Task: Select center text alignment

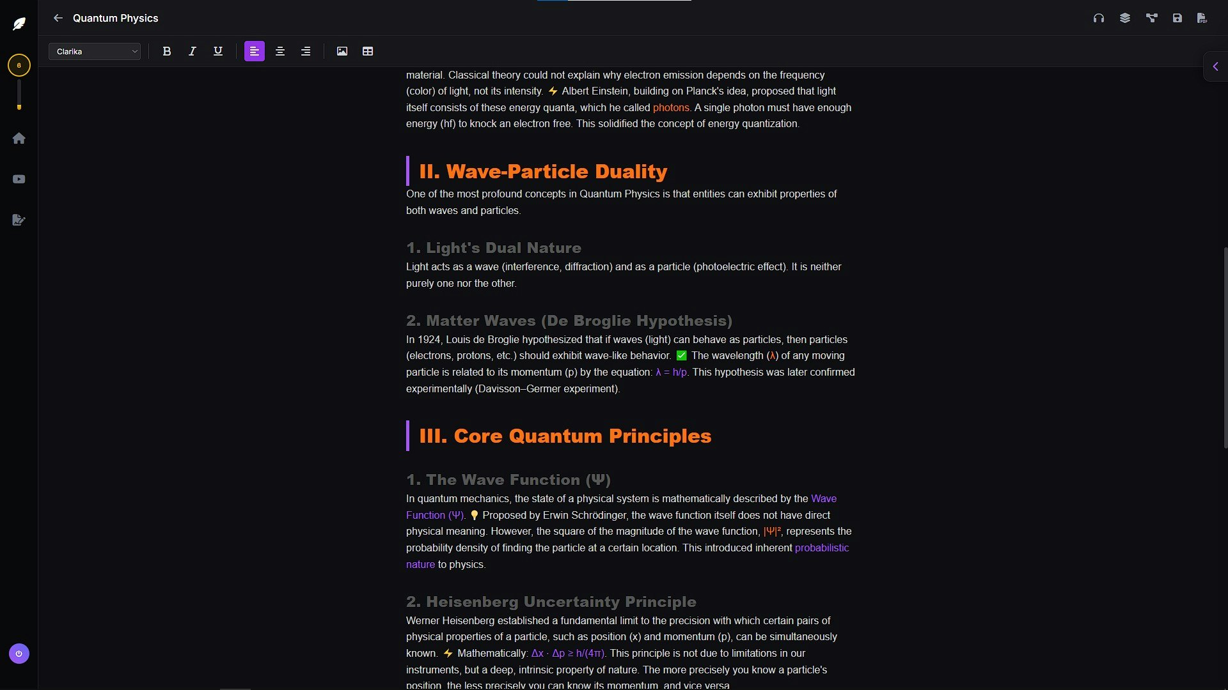Action: [280, 51]
